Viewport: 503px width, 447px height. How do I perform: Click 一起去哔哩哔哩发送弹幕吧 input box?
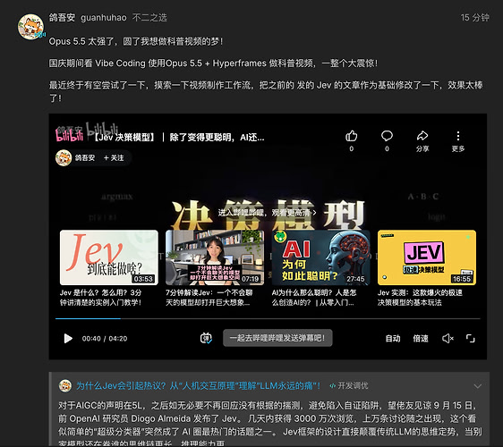point(277,338)
